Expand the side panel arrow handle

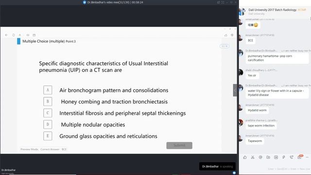tap(235, 90)
